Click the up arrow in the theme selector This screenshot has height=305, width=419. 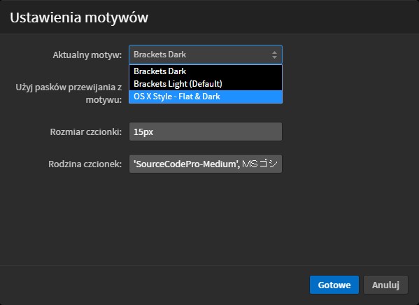[274, 52]
